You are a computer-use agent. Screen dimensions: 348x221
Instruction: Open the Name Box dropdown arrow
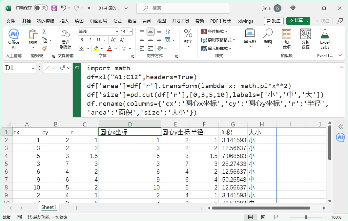pos(33,68)
